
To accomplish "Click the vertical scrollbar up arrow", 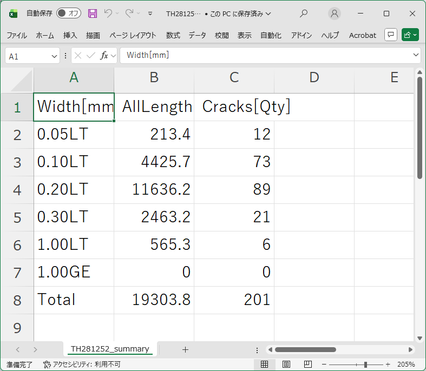I will point(420,72).
